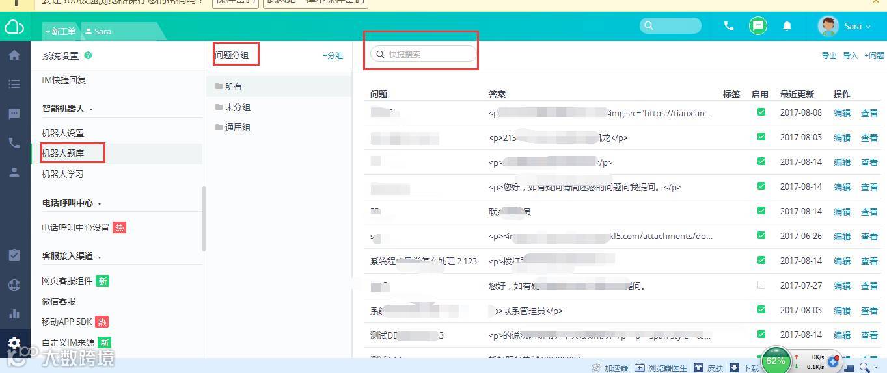Collapse the 智能机器人 settings section
Image resolution: width=887 pixels, height=373 pixels.
click(x=68, y=109)
